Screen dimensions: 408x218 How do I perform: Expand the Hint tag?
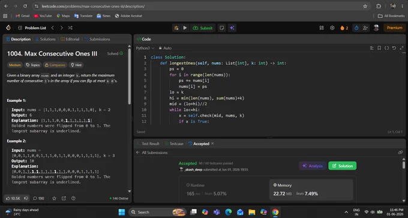point(76,65)
